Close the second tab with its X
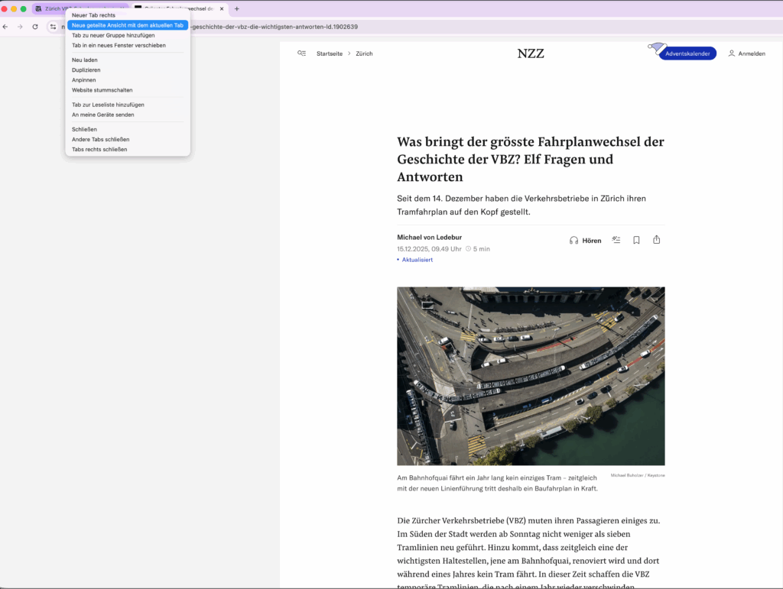 [x=221, y=8]
